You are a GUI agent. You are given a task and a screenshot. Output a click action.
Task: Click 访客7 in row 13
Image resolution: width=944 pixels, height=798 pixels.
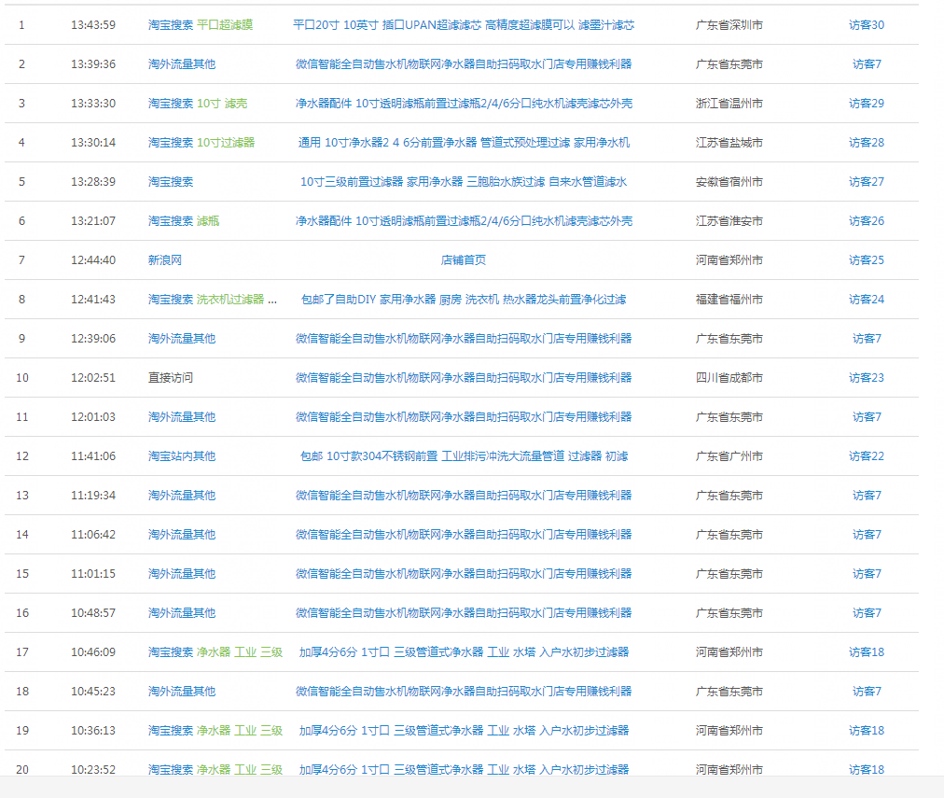coord(867,495)
